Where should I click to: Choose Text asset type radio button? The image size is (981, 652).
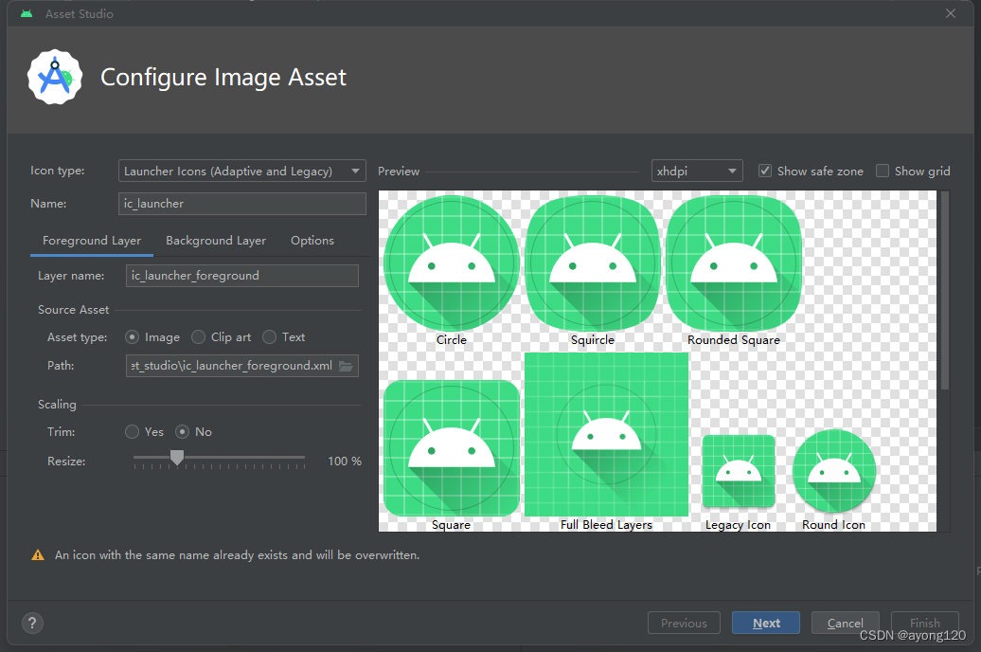269,337
